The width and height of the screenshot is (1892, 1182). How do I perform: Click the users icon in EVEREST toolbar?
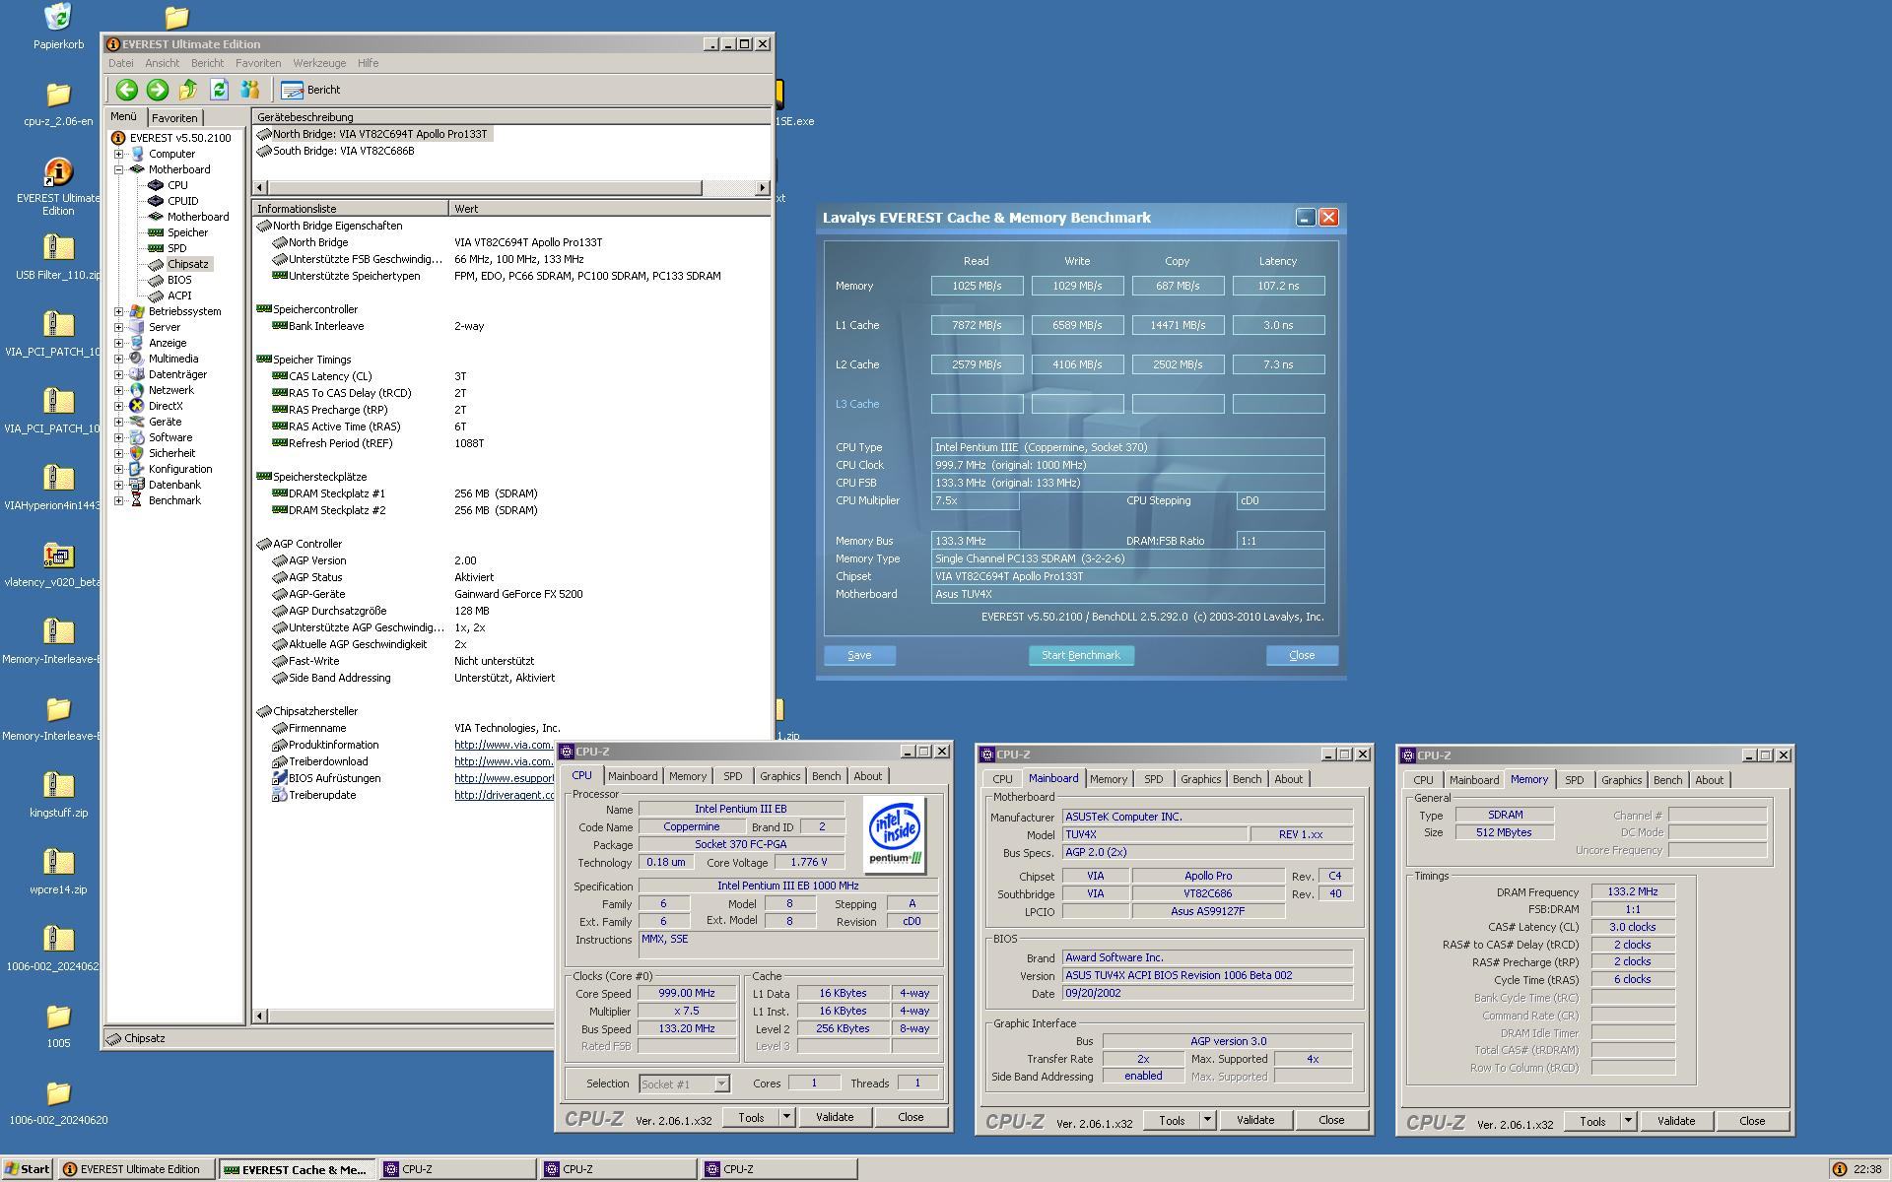pyautogui.click(x=250, y=90)
